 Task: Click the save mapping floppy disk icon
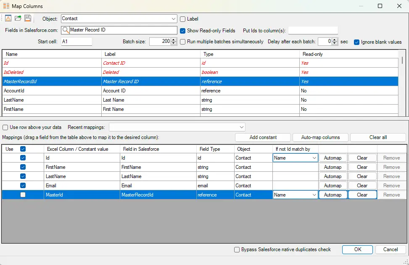click(28, 18)
